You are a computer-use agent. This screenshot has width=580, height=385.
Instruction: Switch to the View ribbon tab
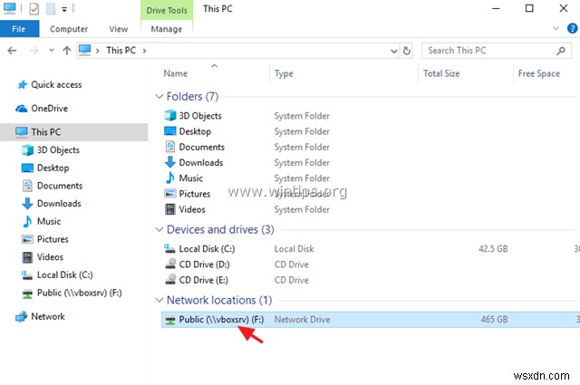[x=119, y=29]
